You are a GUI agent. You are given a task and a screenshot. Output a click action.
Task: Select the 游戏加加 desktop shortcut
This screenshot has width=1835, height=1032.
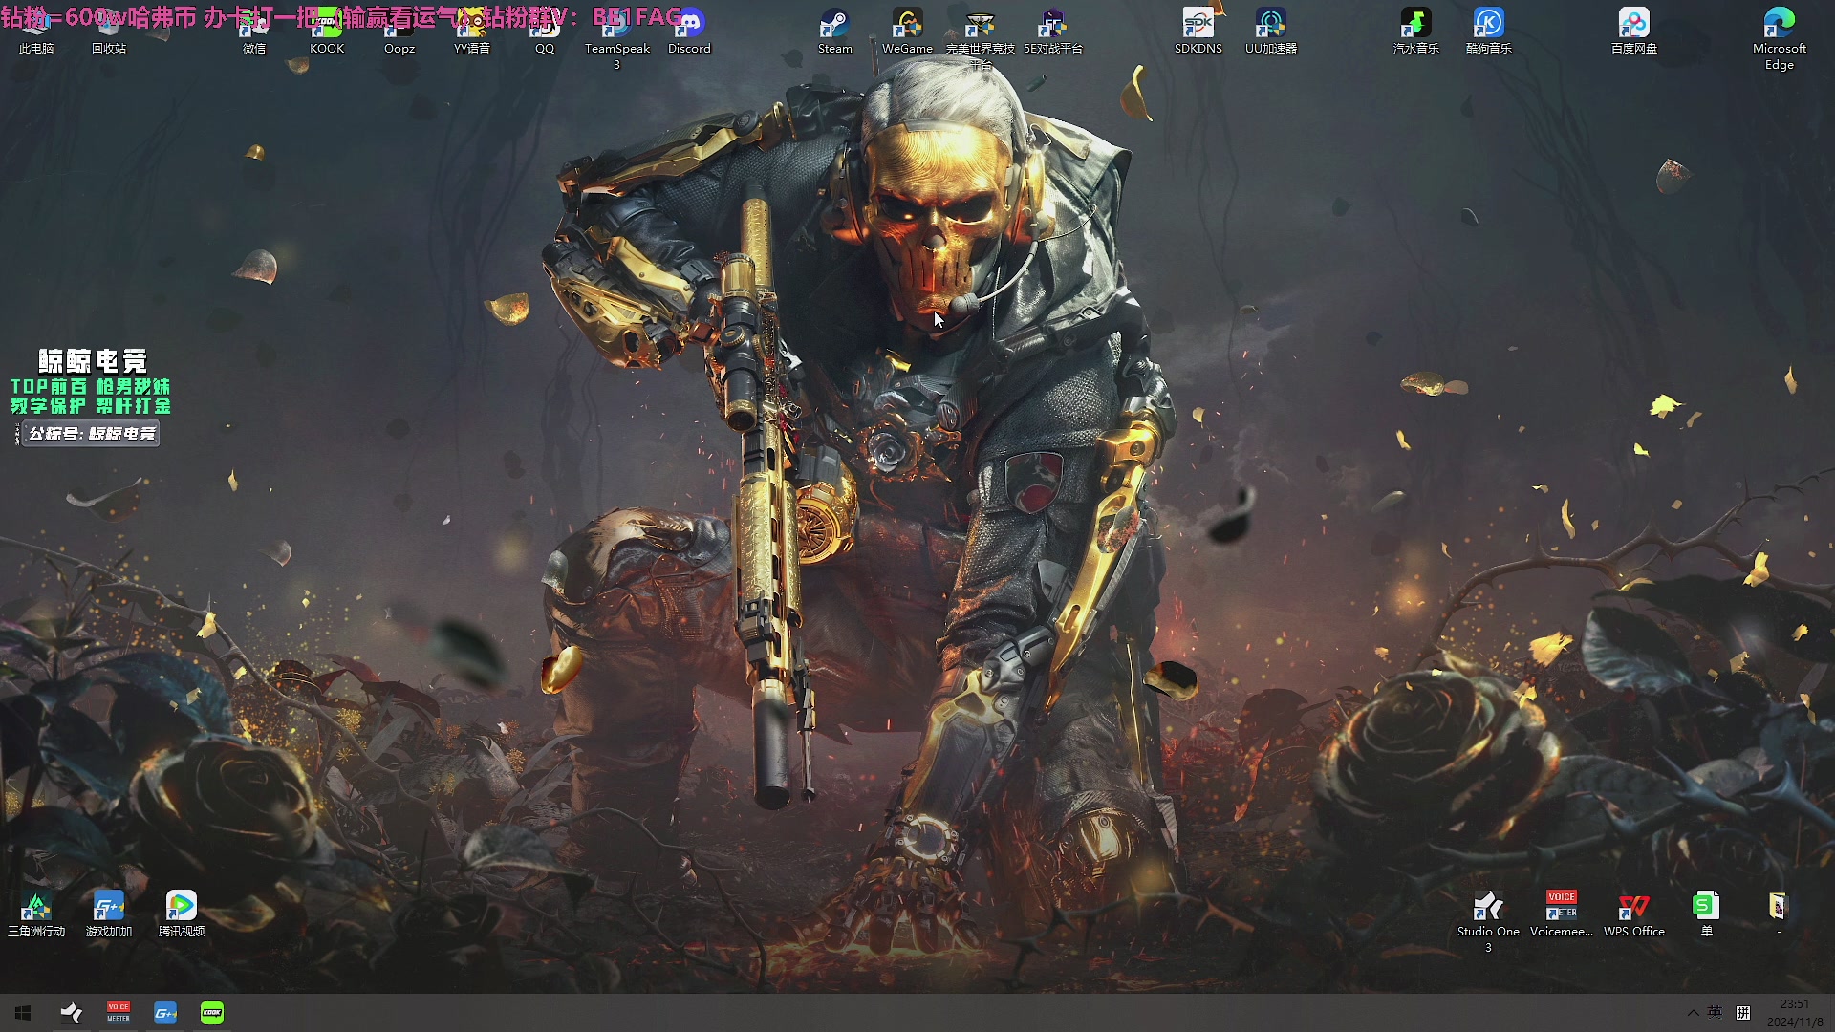(x=109, y=914)
